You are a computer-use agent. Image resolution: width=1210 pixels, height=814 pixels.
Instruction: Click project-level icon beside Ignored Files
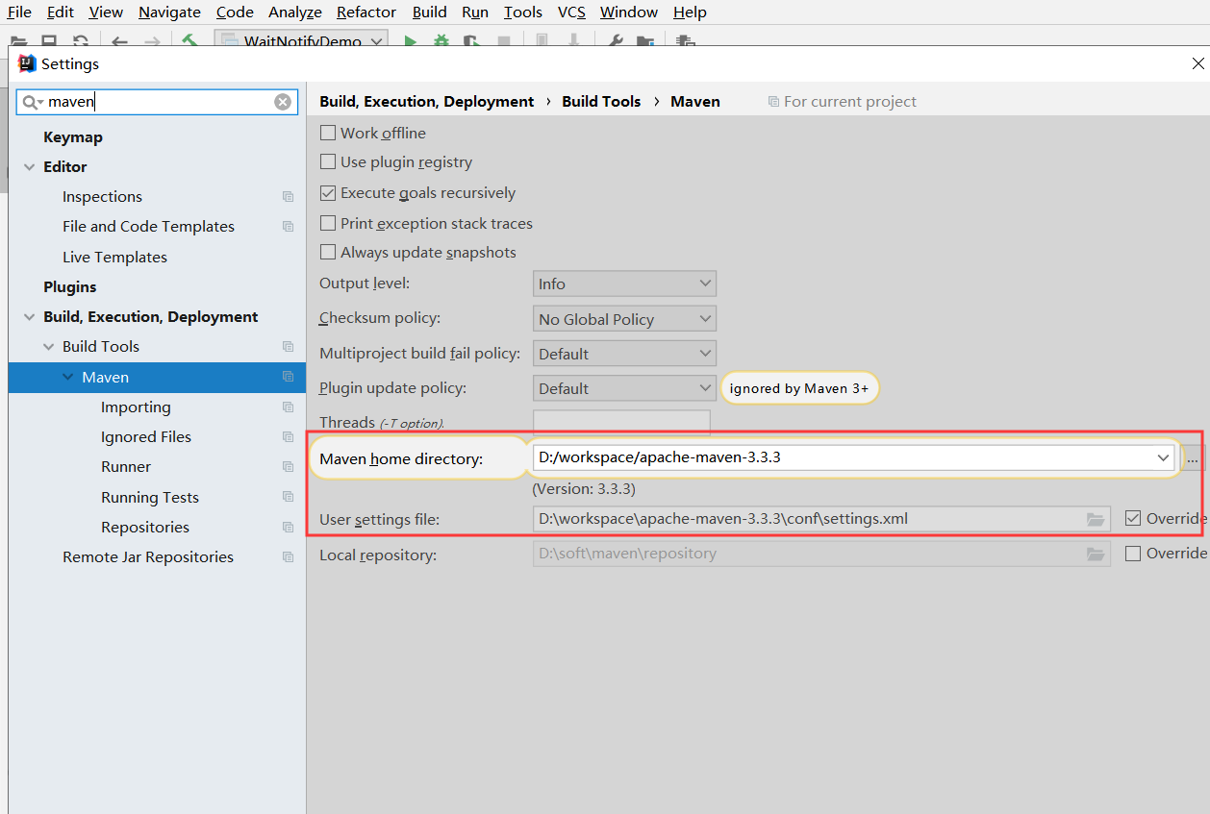288,437
